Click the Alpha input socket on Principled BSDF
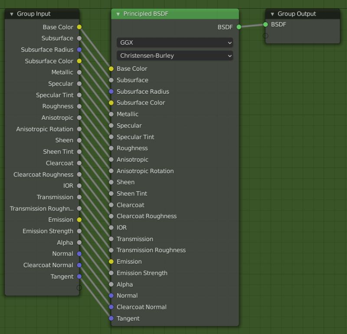Viewport: 347px width, 334px height. (111, 284)
